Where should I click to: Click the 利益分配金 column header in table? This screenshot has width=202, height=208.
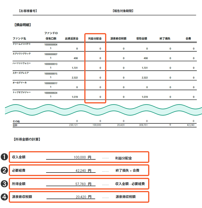[95, 38]
